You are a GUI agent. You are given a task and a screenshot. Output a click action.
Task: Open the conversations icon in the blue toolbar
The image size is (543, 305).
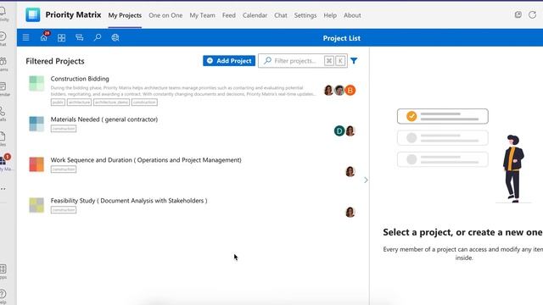coord(79,37)
